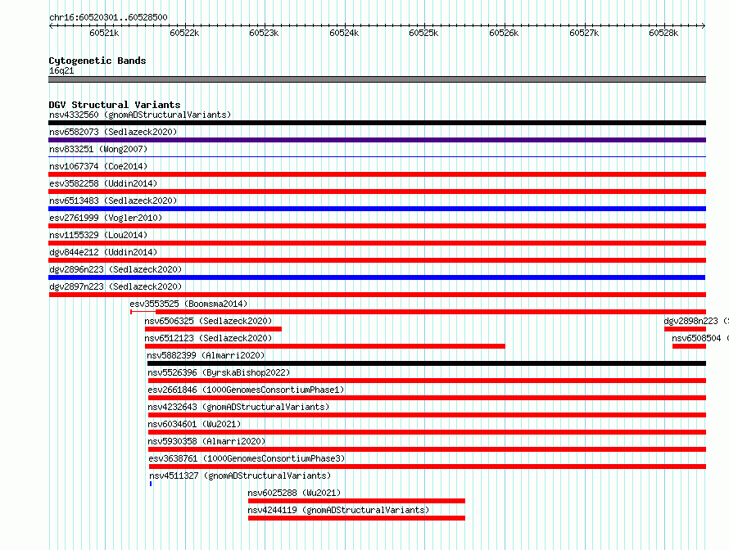This screenshot has height=550, width=729.
Task: Select the dgv844e212 (Uddin2014) label
Action: [103, 252]
